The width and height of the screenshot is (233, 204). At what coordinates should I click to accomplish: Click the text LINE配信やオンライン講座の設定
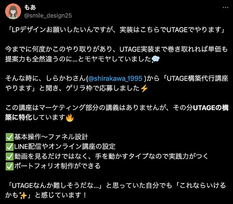[x=65, y=146]
